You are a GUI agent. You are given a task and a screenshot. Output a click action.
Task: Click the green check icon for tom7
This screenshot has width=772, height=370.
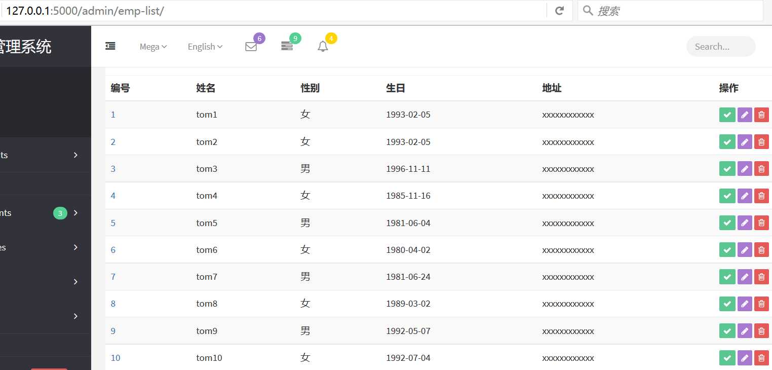[x=727, y=277]
